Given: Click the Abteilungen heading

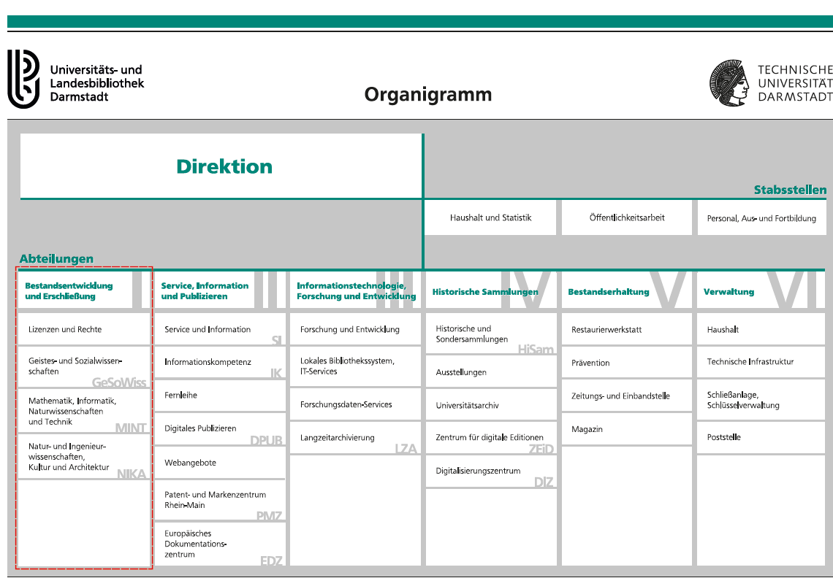Looking at the screenshot, I should pos(56,258).
